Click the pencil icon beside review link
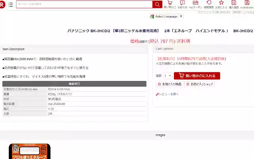 [157, 94]
